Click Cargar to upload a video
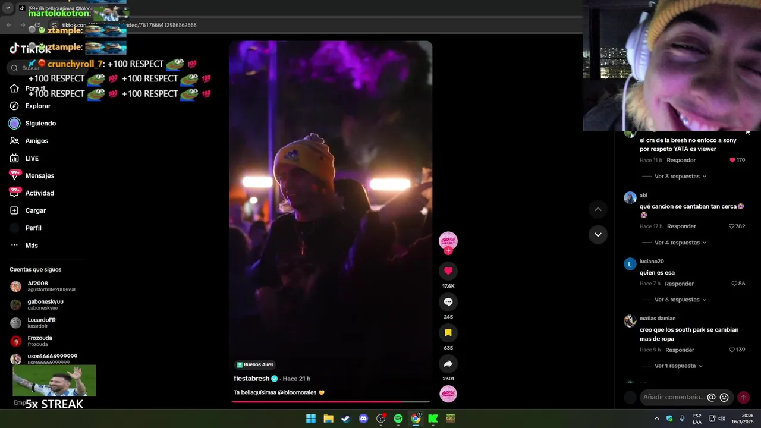 pos(27,210)
